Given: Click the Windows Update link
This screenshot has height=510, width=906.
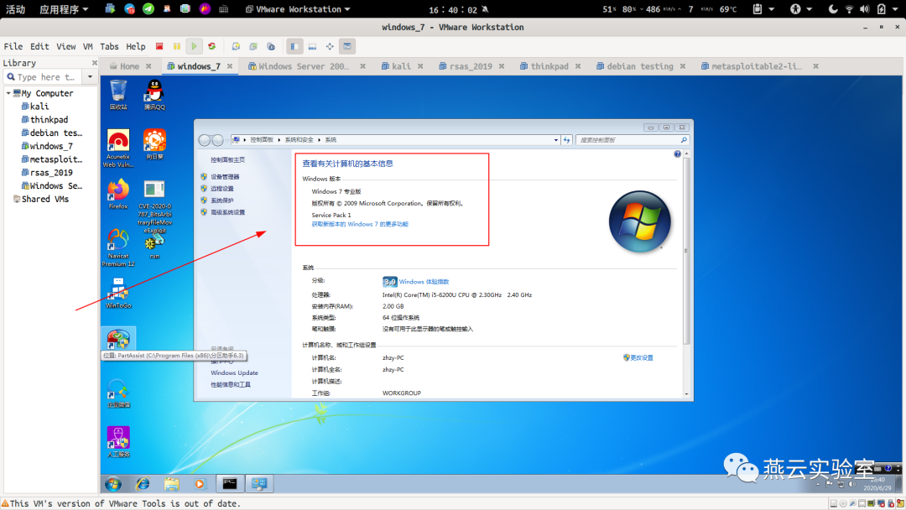Looking at the screenshot, I should tap(234, 372).
